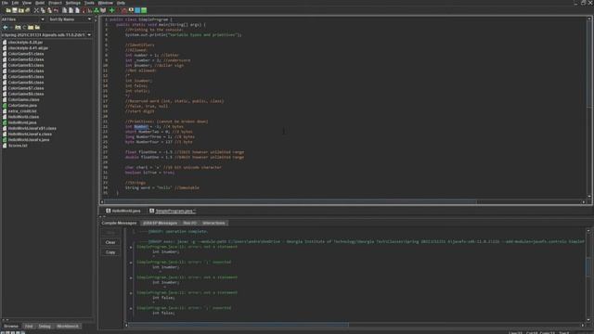594x334 pixels.
Task: Click the up-folder icon in file browser
Action: 18,27
